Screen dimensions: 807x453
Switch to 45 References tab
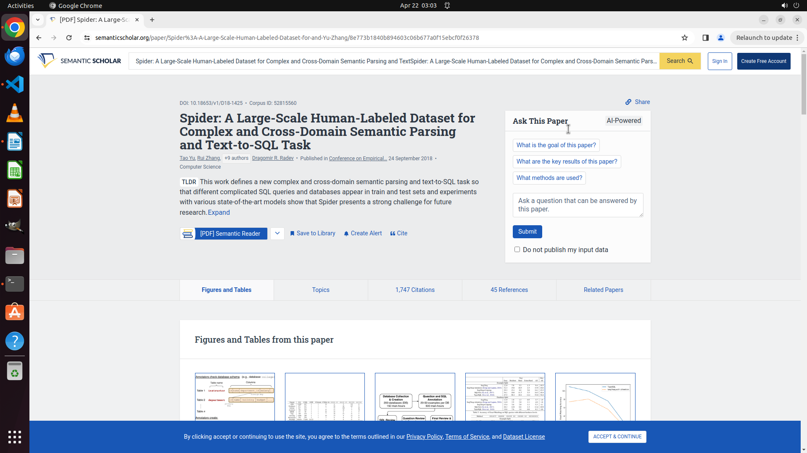tap(509, 290)
